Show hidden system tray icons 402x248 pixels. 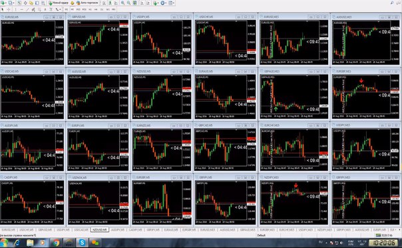click(x=326, y=243)
